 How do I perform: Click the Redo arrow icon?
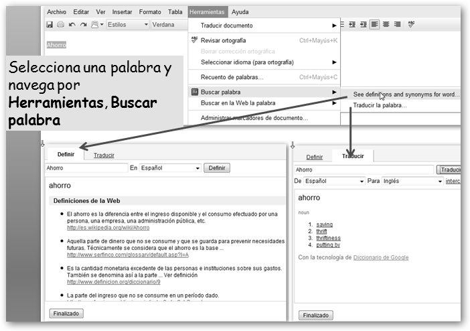(82, 25)
